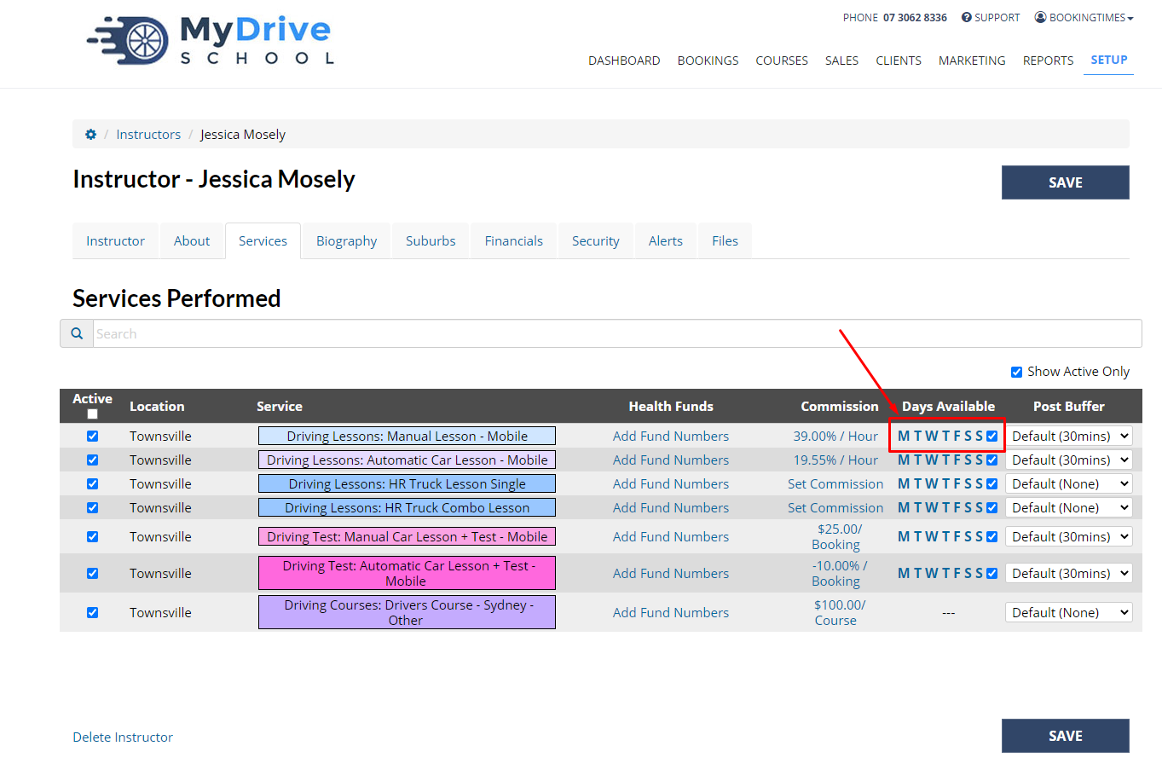Viewport: 1162px width, 775px height.
Task: Open Post Buffer dropdown for HR Truck Lesson Single
Action: [x=1069, y=483]
